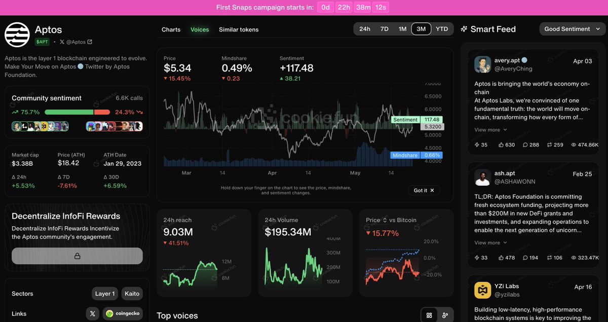Click the Price vs Bitcoin mini chart
Screen dimensions: 608x322
(x=393, y=266)
